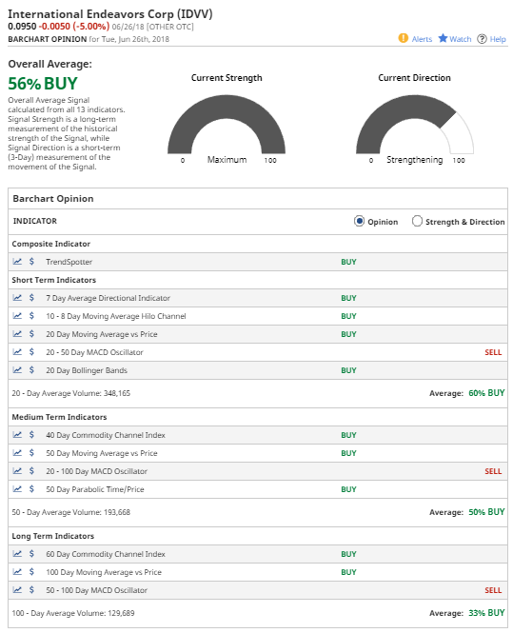Click dollar icon for 50 Day Moving Average vs Price
Screen dimensions: 513x633
(31, 453)
